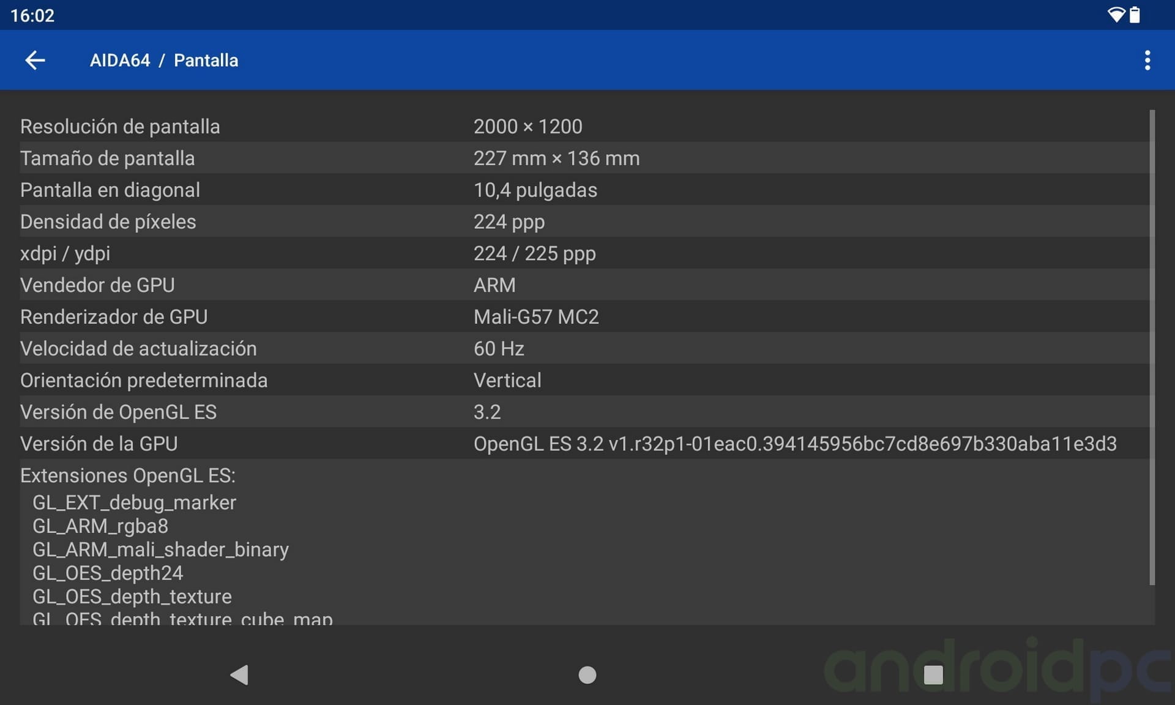Viewport: 1175px width, 705px height.
Task: Tap the home circle button
Action: pyautogui.click(x=586, y=675)
